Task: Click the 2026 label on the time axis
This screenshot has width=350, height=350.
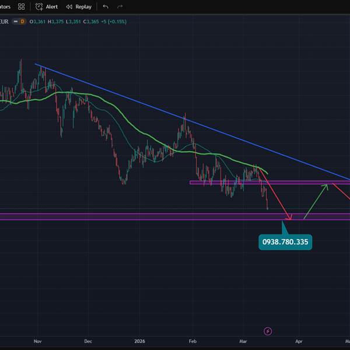Action: (x=139, y=341)
